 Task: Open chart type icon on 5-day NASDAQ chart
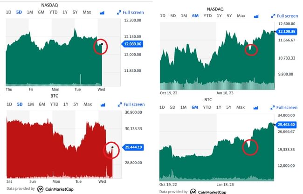point(103,13)
